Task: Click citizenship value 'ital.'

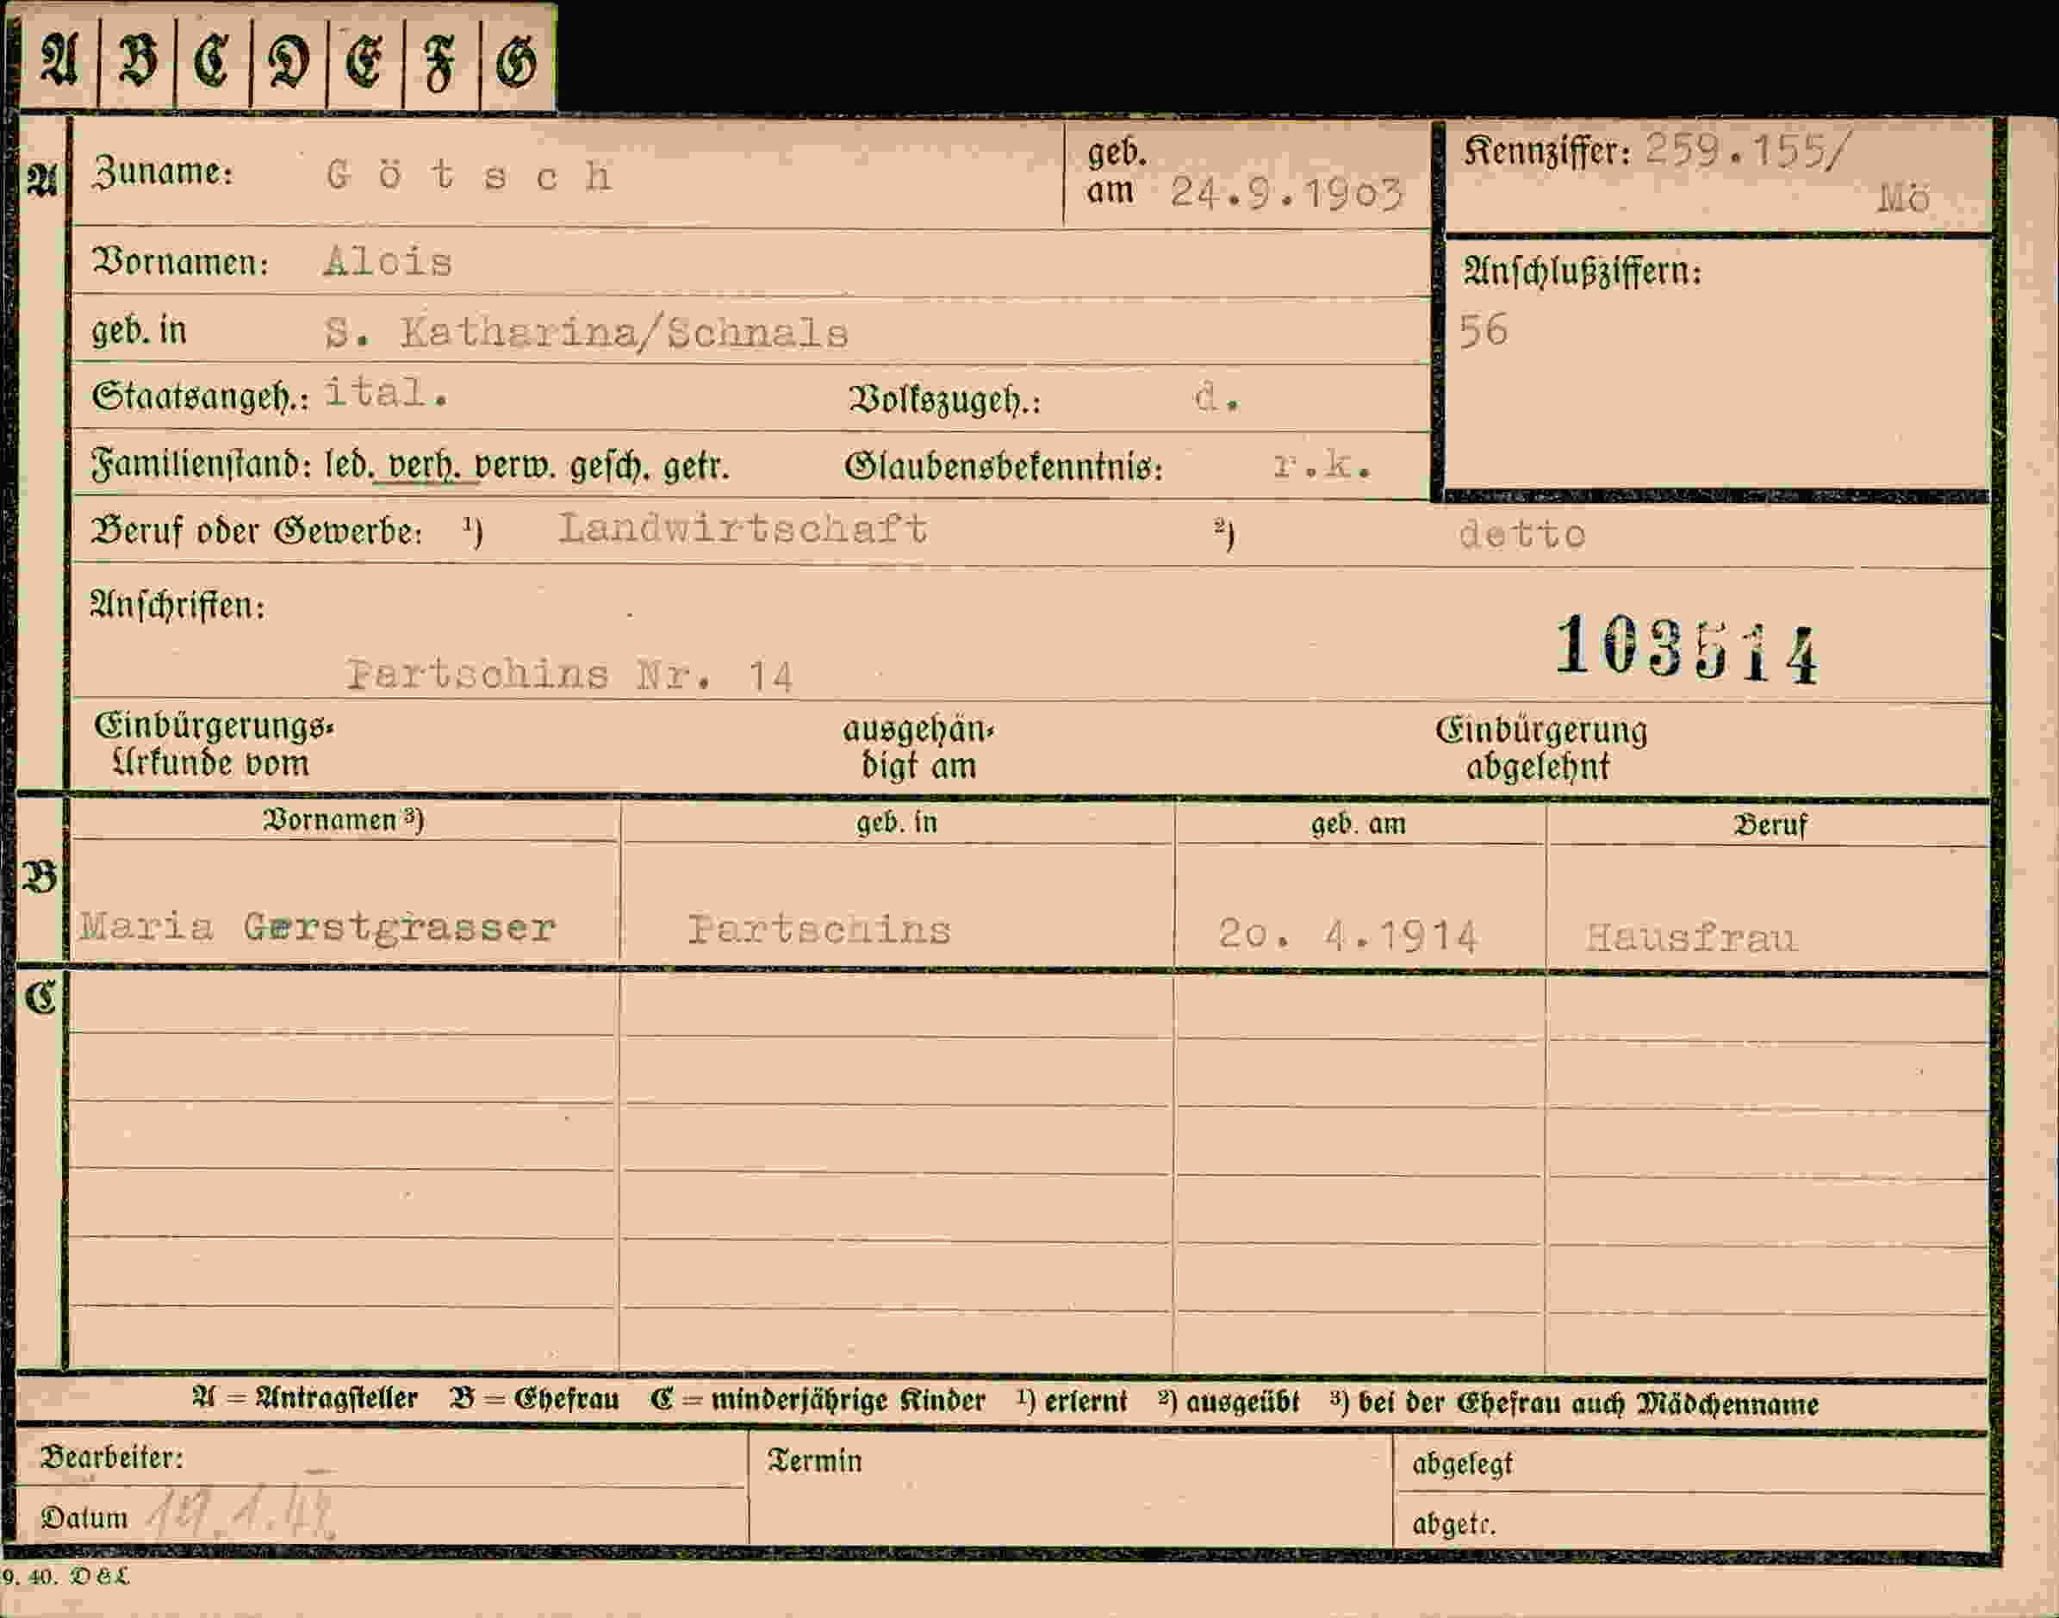Action: [x=387, y=392]
